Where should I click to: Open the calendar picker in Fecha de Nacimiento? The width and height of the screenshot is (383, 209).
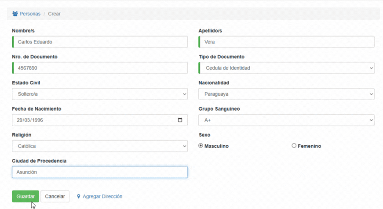180,120
